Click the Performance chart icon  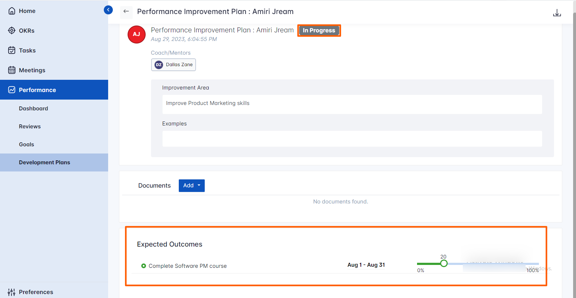[12, 90]
